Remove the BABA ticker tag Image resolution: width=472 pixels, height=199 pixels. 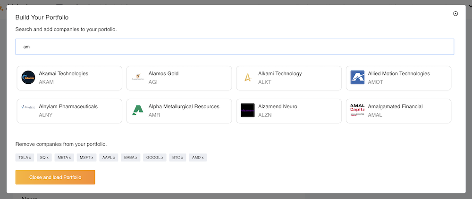coord(136,158)
